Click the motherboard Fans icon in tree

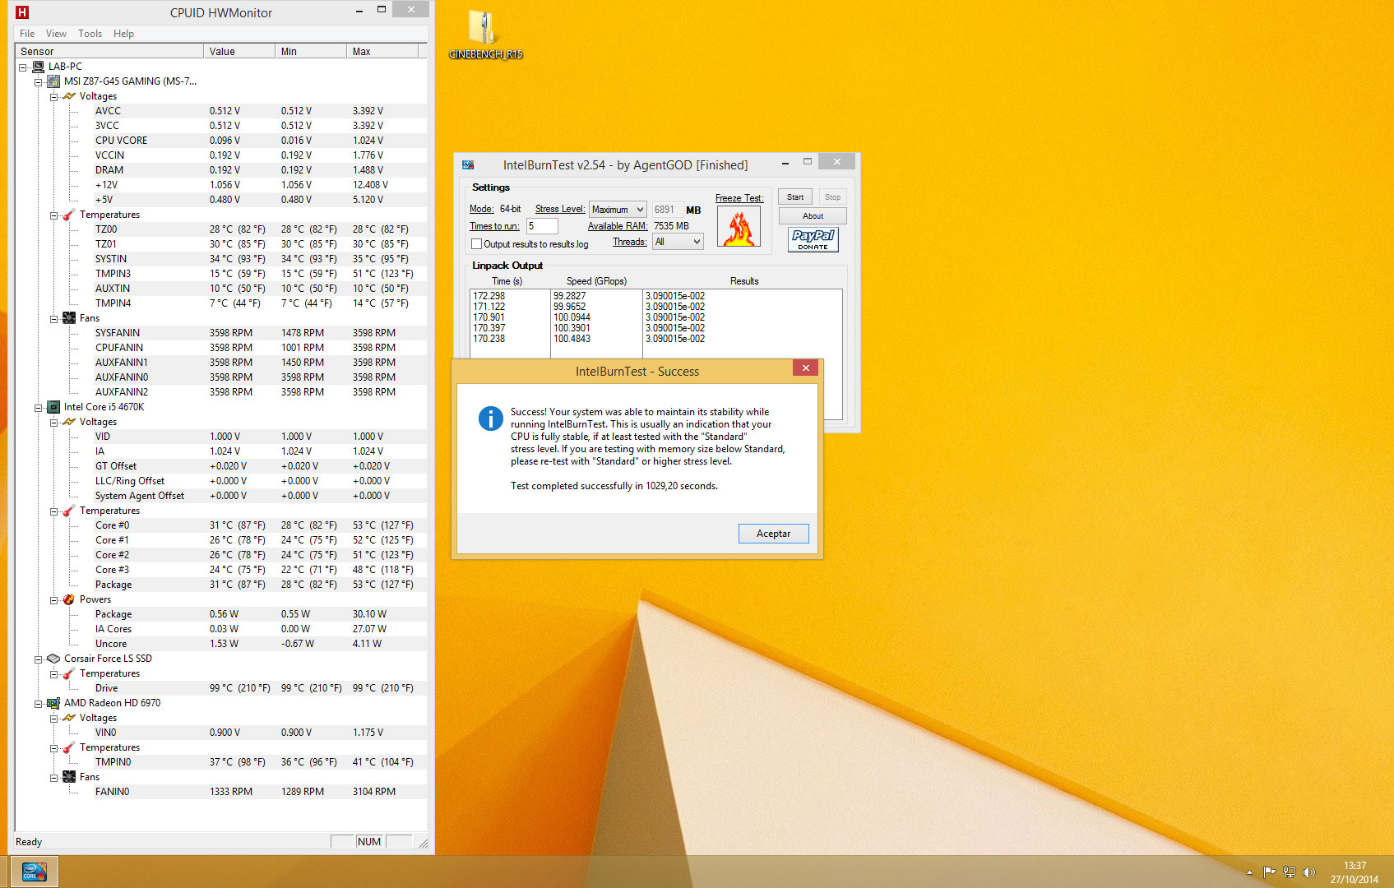[69, 318]
